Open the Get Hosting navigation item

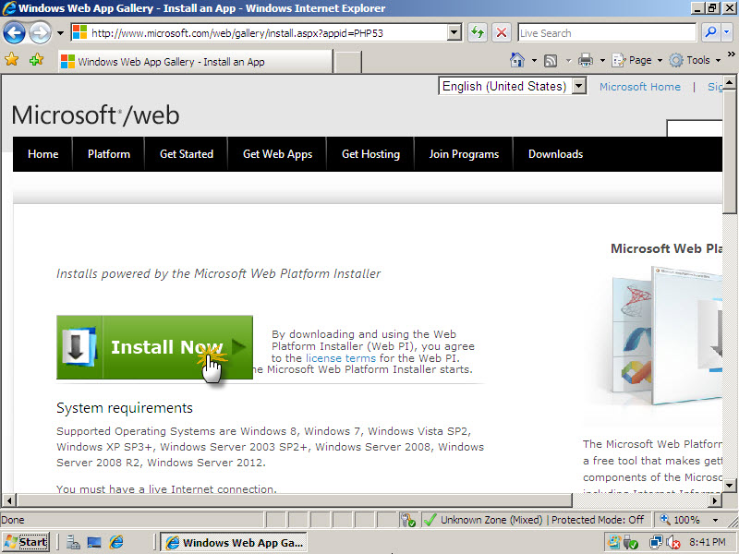pos(371,154)
